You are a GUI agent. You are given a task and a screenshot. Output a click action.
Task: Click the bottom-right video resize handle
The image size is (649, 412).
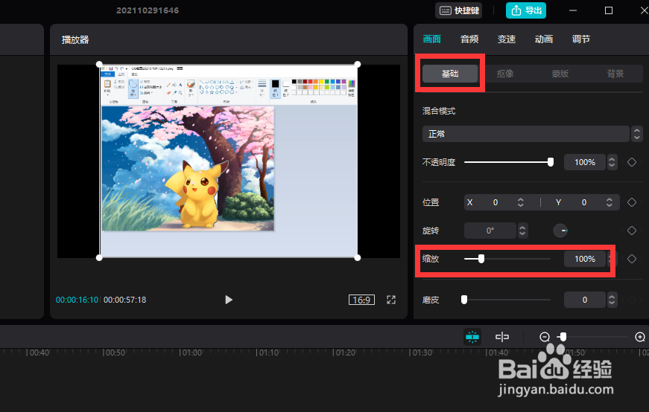tap(358, 258)
